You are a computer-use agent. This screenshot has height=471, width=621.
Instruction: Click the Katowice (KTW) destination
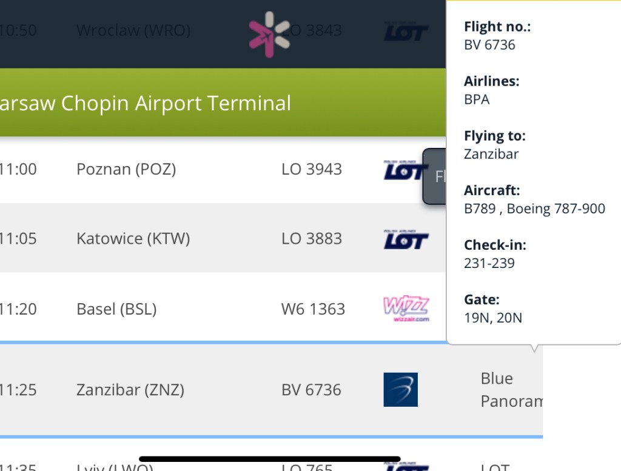click(x=133, y=239)
